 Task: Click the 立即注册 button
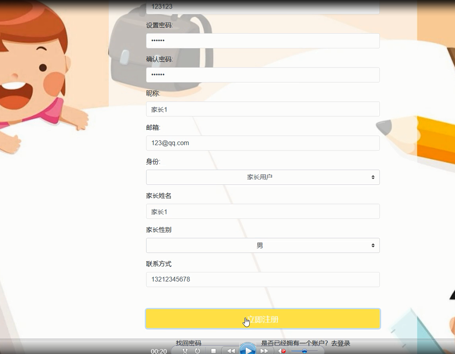(263, 319)
